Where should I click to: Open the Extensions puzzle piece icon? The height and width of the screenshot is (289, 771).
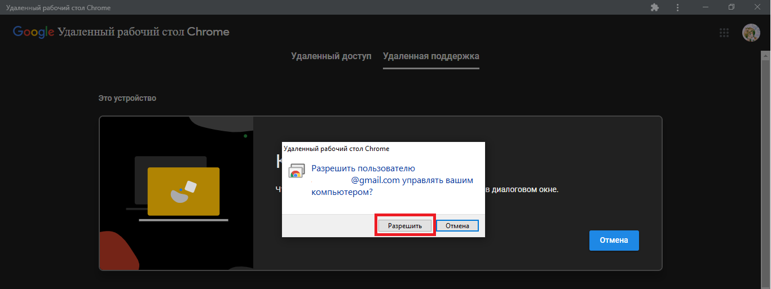click(x=654, y=7)
